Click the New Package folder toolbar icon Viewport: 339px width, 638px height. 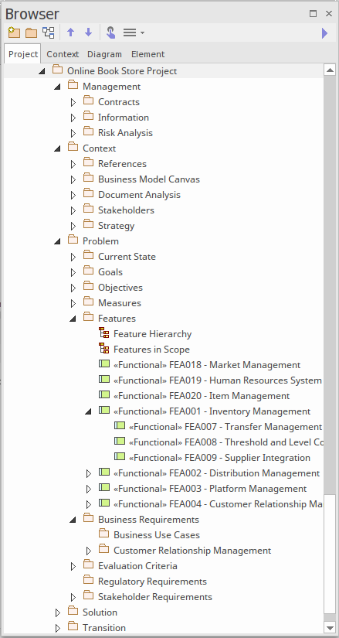(x=32, y=32)
